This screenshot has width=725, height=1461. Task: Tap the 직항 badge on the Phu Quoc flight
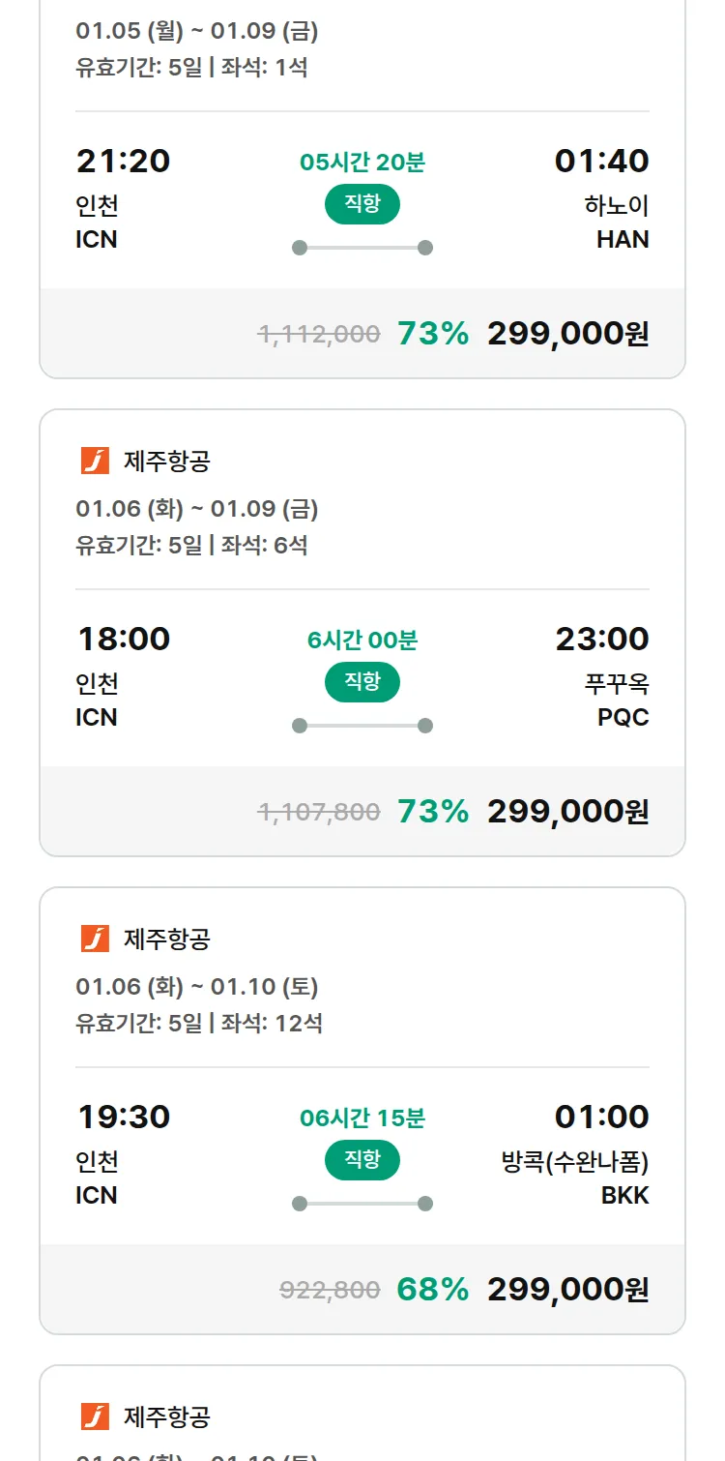click(362, 682)
